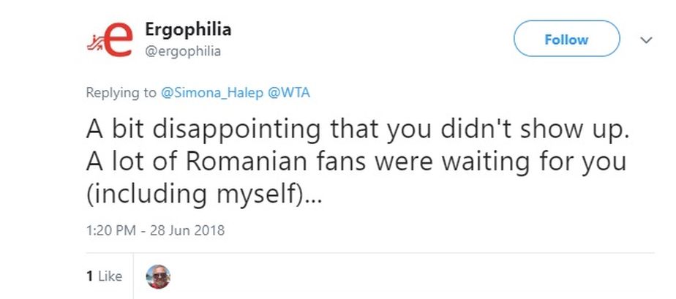View the "1 Like" likes list
The width and height of the screenshot is (676, 299).
click(104, 276)
